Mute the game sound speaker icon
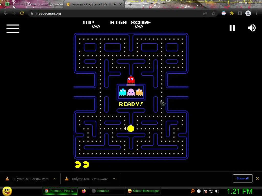Screen dimensions: 262x196 [252, 28]
